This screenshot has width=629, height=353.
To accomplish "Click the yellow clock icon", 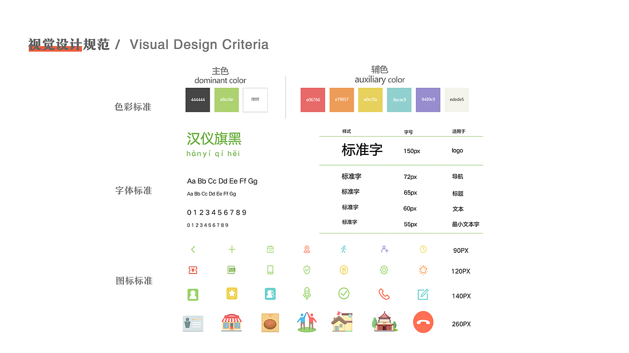I will click(423, 250).
